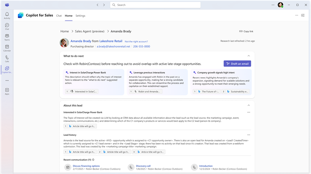
Task: Click the user profile avatar
Action: (x=280, y=5)
